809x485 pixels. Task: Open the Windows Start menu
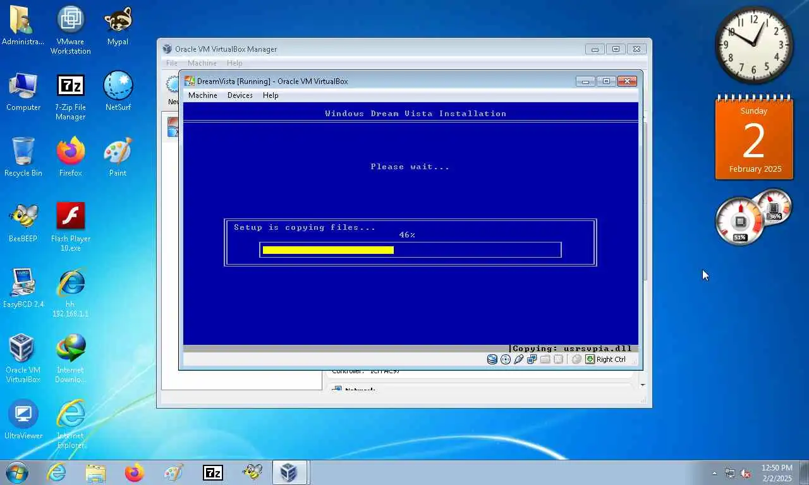17,472
